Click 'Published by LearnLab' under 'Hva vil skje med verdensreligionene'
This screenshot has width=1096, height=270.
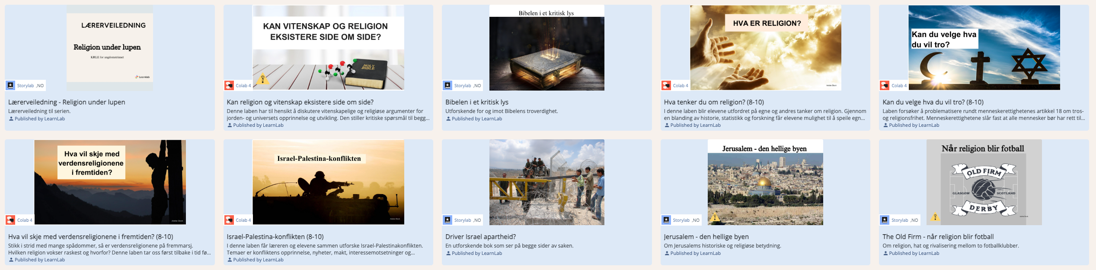point(39,260)
